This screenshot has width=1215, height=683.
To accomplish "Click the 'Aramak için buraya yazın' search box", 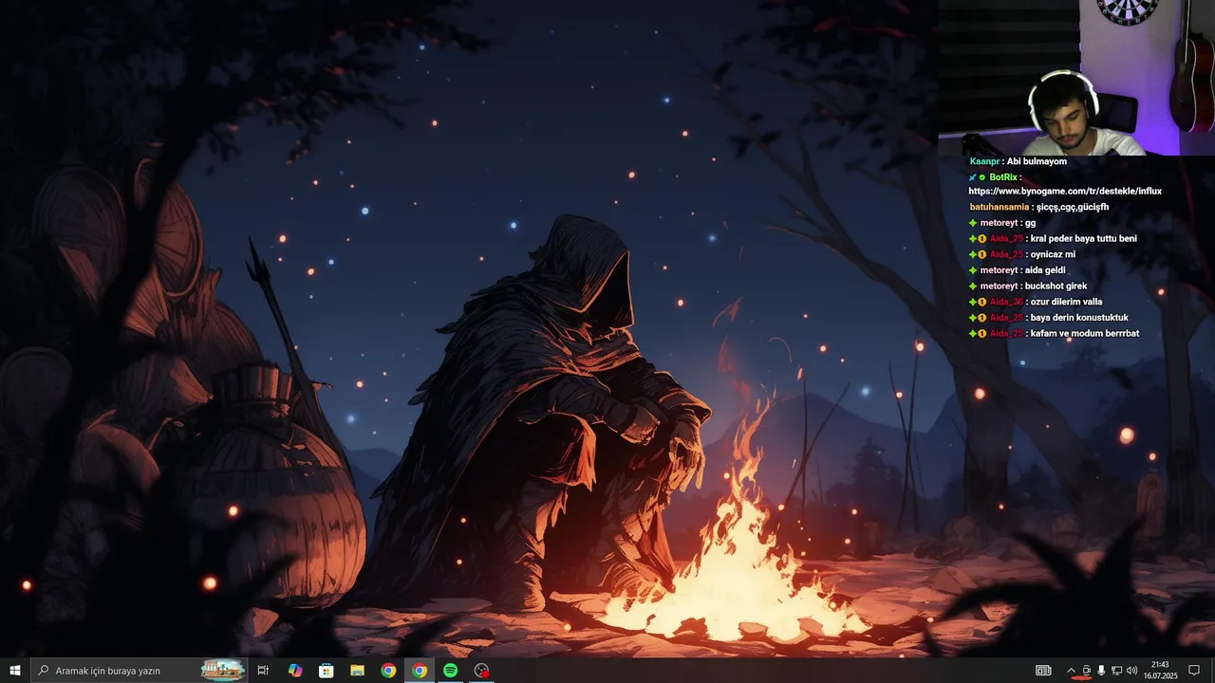I will pos(140,671).
